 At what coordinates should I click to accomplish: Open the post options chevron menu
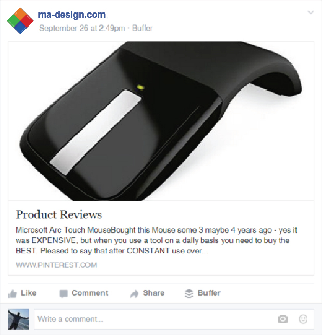(x=311, y=12)
